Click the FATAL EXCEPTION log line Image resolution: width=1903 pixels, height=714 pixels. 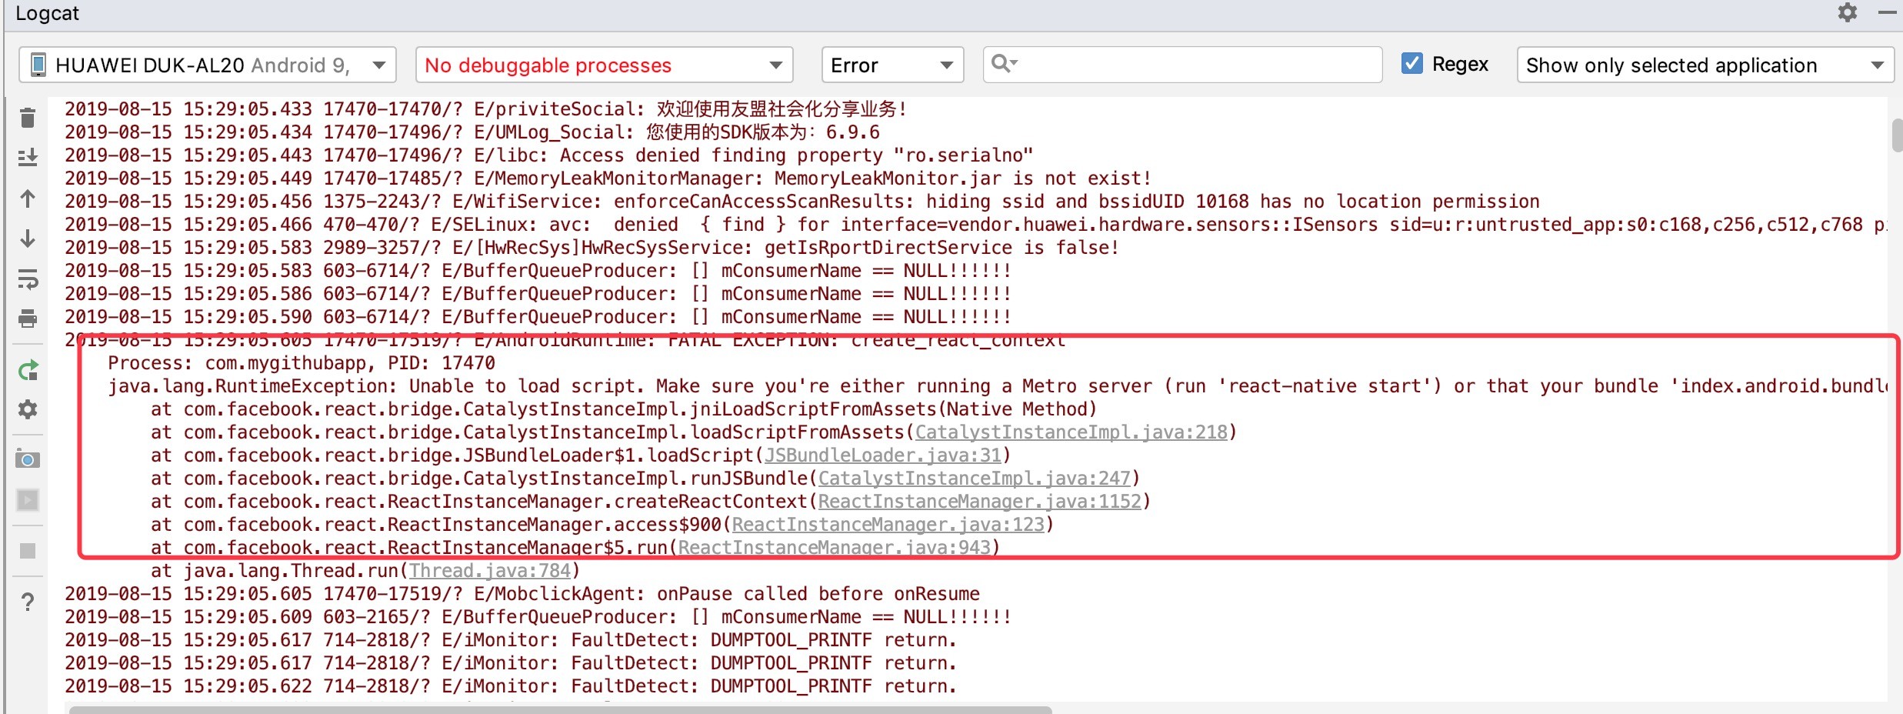pyautogui.click(x=565, y=340)
